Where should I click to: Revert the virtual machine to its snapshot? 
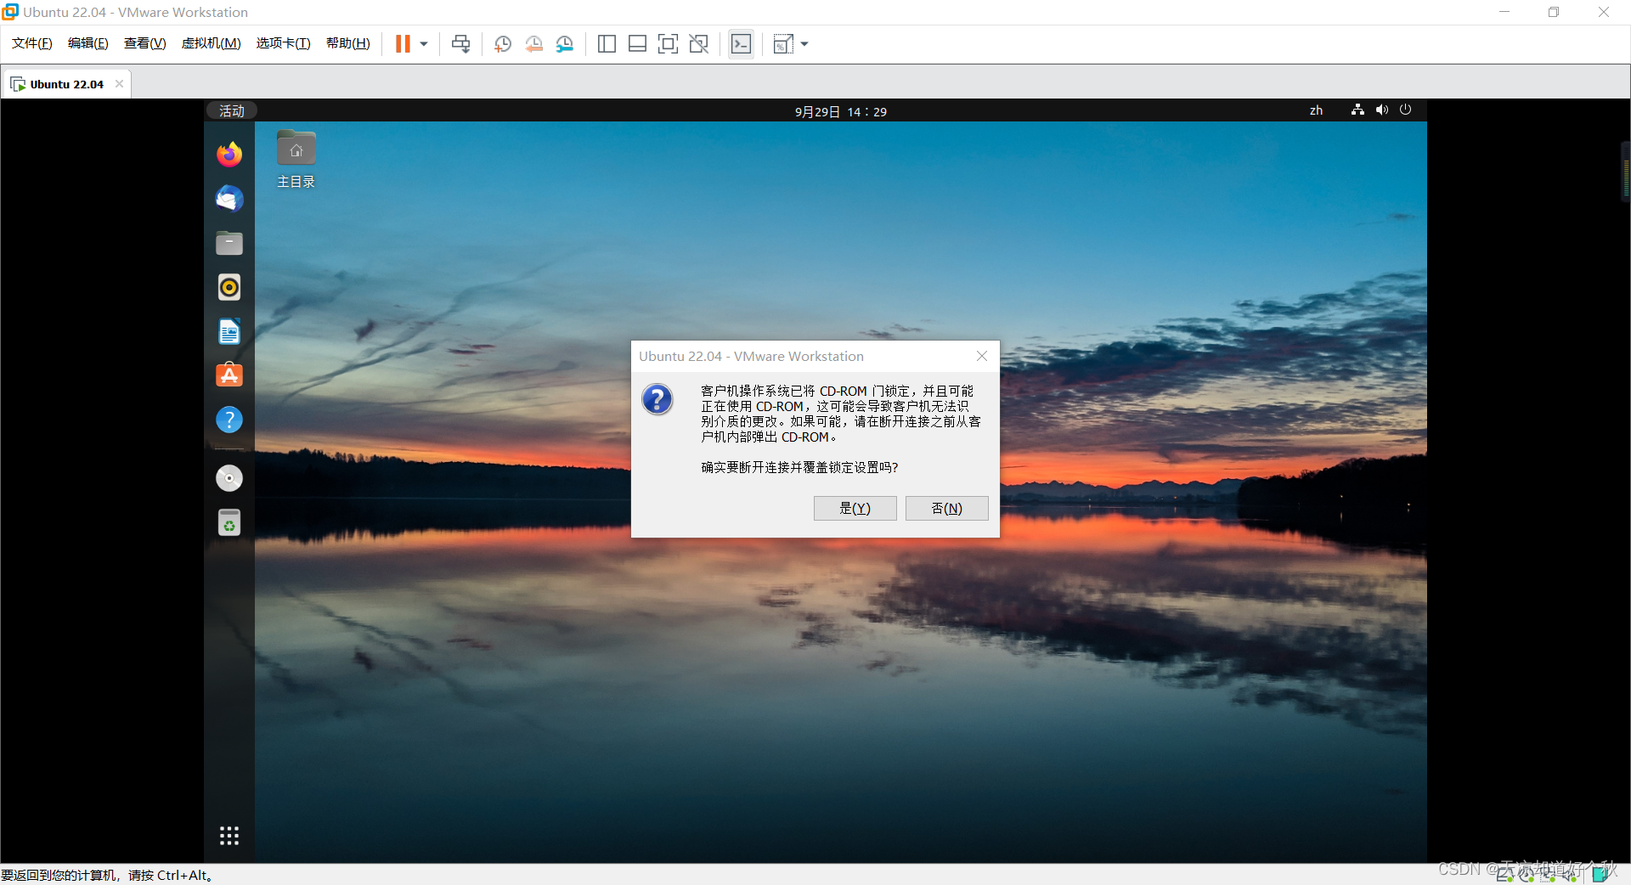tap(533, 44)
